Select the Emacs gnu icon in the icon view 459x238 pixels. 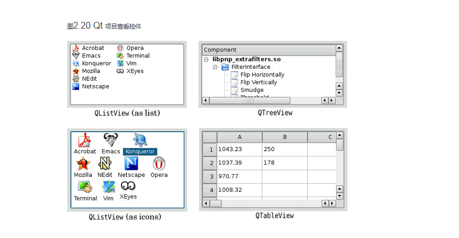110,140
